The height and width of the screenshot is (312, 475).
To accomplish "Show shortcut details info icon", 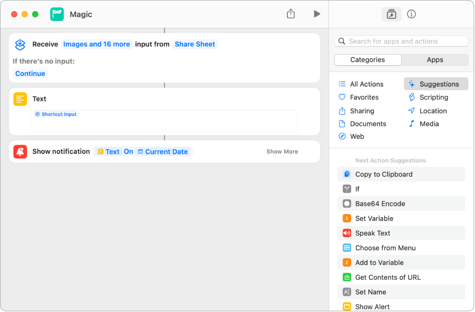I will (x=412, y=14).
